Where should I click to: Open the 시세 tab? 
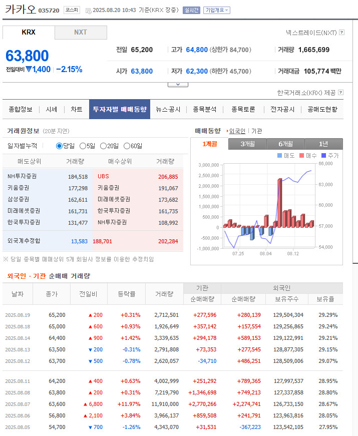pos(52,109)
